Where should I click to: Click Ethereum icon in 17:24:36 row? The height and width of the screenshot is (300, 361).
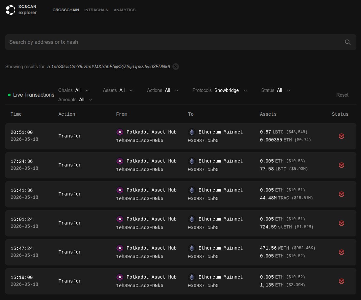click(x=192, y=161)
